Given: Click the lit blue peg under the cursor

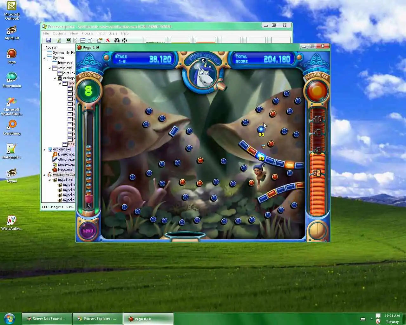Looking at the screenshot, I should tap(261, 129).
